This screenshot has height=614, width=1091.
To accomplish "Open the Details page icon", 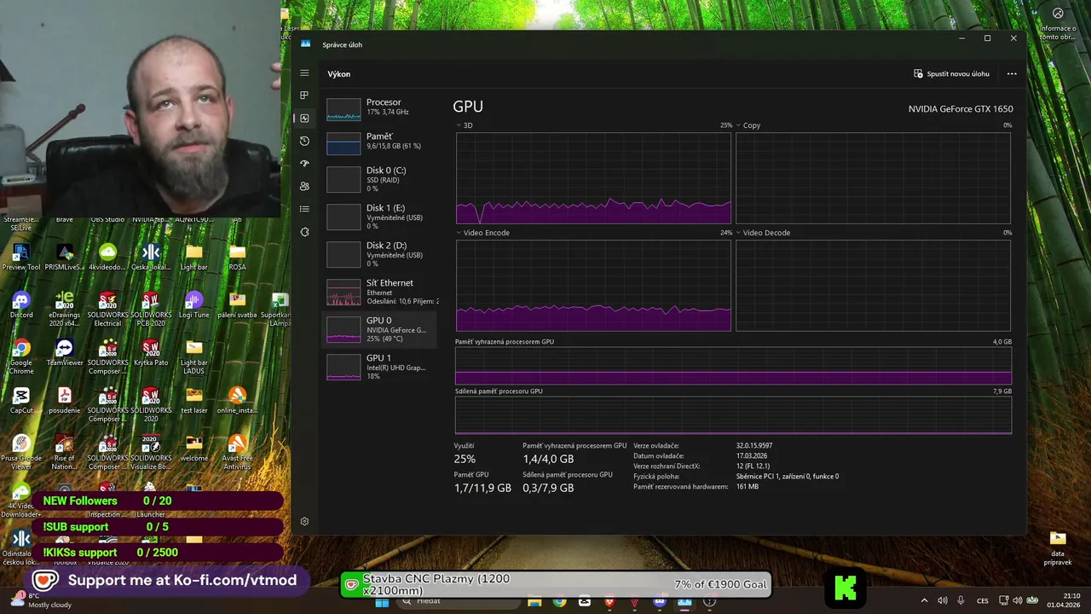I will tap(304, 209).
